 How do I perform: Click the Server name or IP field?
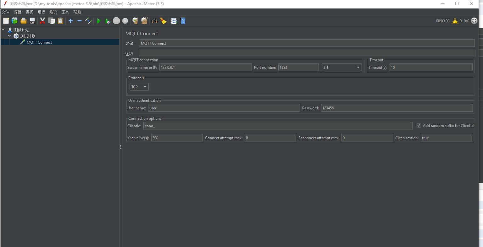[205, 67]
